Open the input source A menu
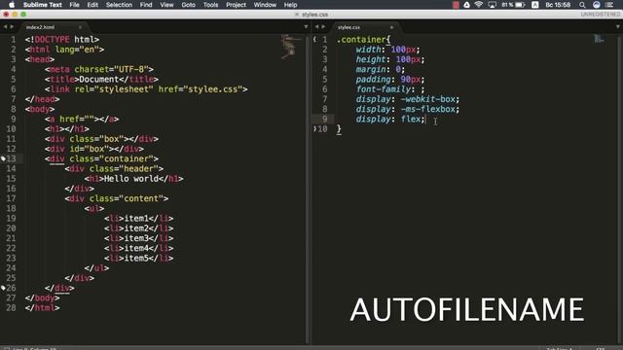The height and width of the screenshot is (350, 623). (535, 5)
